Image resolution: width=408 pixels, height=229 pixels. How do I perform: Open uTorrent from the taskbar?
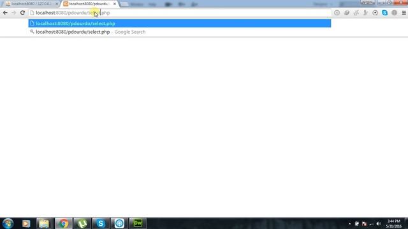(82, 223)
